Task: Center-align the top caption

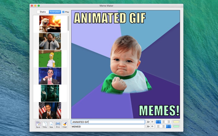Action: click(x=163, y=122)
